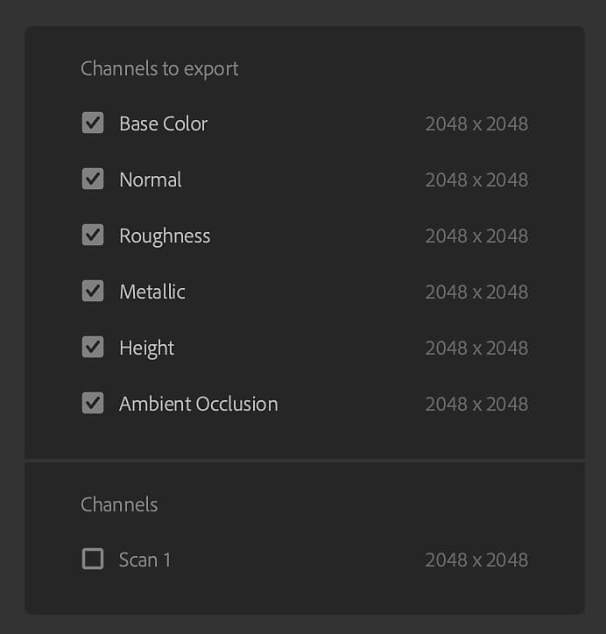
Task: Click the Scan 1 resolution value
Action: pyautogui.click(x=476, y=560)
